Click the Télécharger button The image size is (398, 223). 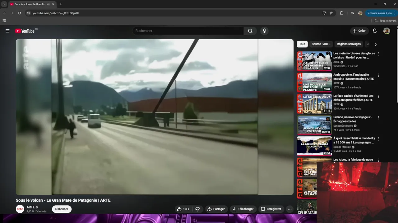(243, 209)
